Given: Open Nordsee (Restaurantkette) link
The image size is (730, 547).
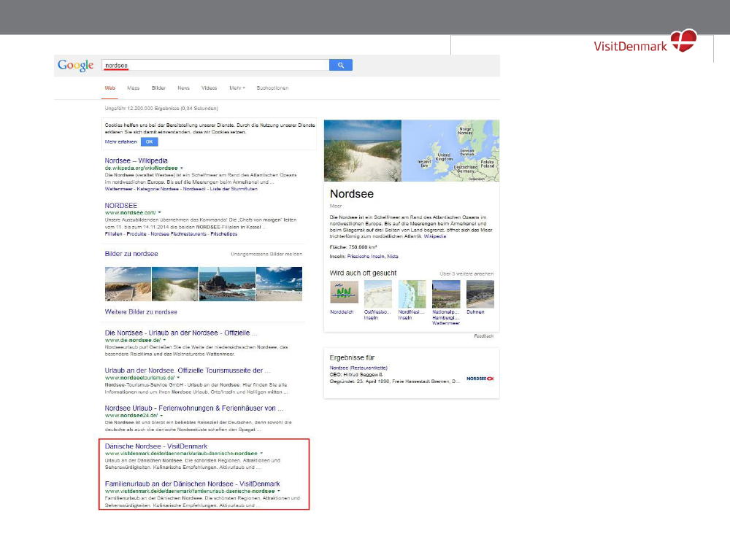Looking at the screenshot, I should click(x=358, y=368).
